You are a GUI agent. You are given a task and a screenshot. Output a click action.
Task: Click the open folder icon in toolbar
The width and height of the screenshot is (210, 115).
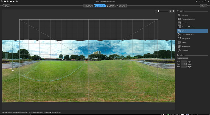(x=11, y=1)
